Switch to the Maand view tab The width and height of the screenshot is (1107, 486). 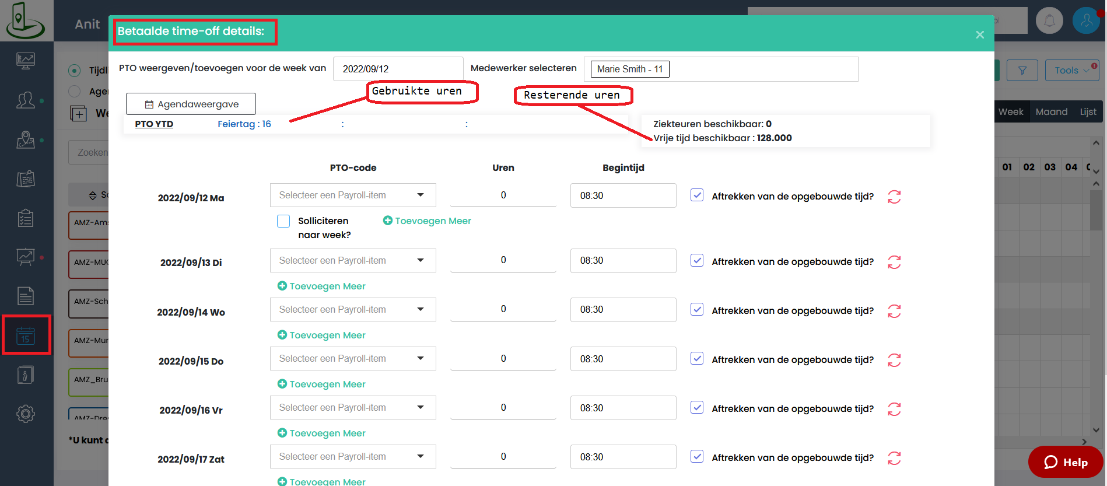tap(1052, 111)
